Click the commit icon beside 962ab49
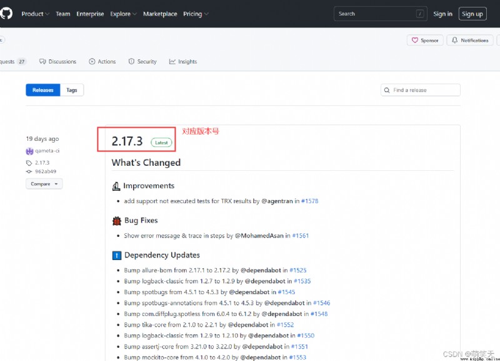Viewport: 500px width, 361px height. (x=29, y=171)
